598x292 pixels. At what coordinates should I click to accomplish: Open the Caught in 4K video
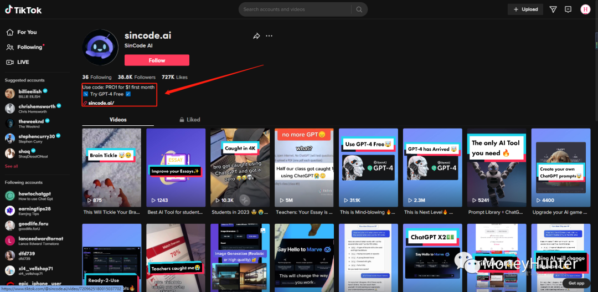click(240, 167)
